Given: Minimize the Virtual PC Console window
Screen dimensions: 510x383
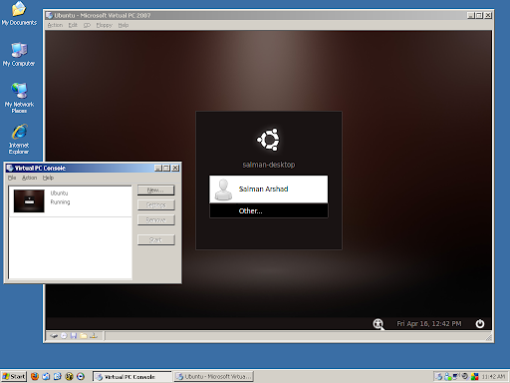Looking at the screenshot, I should 158,168.
